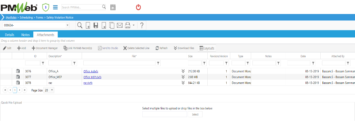Open Document Manager

coord(44,48)
